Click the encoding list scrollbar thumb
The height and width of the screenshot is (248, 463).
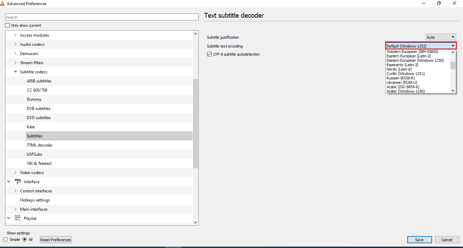pos(453,65)
